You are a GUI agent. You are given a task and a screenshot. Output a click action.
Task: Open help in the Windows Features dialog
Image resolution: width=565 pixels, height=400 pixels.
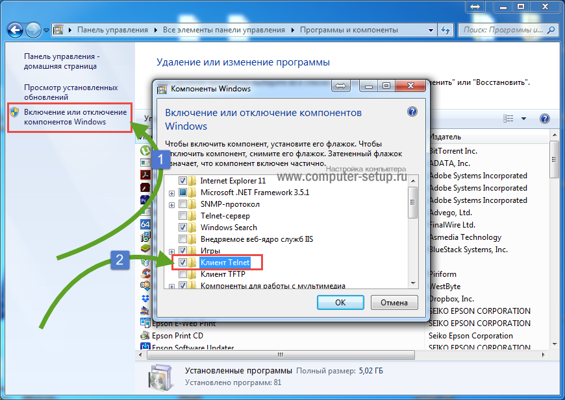(x=412, y=112)
